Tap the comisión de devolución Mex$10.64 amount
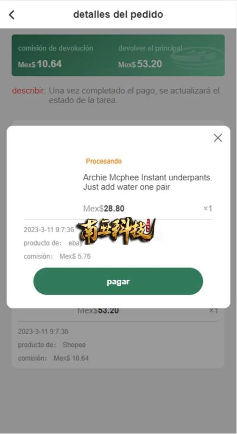Viewport: 237px width, 434px height. (x=40, y=64)
